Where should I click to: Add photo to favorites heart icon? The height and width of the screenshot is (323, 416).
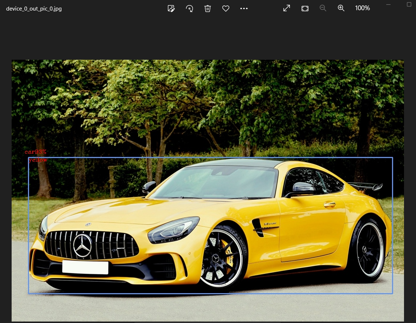[226, 8]
